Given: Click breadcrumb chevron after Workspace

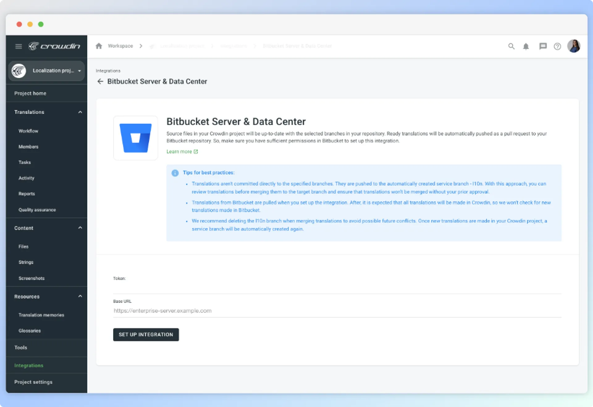Looking at the screenshot, I should click(x=141, y=46).
